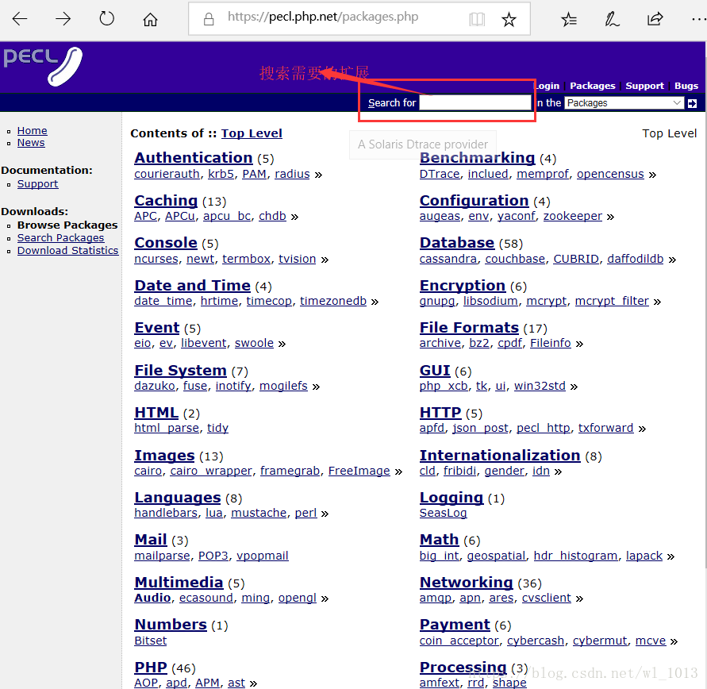This screenshot has height=689, width=707.
Task: Open Support under Documentation in the sidebar
Action: tap(37, 184)
